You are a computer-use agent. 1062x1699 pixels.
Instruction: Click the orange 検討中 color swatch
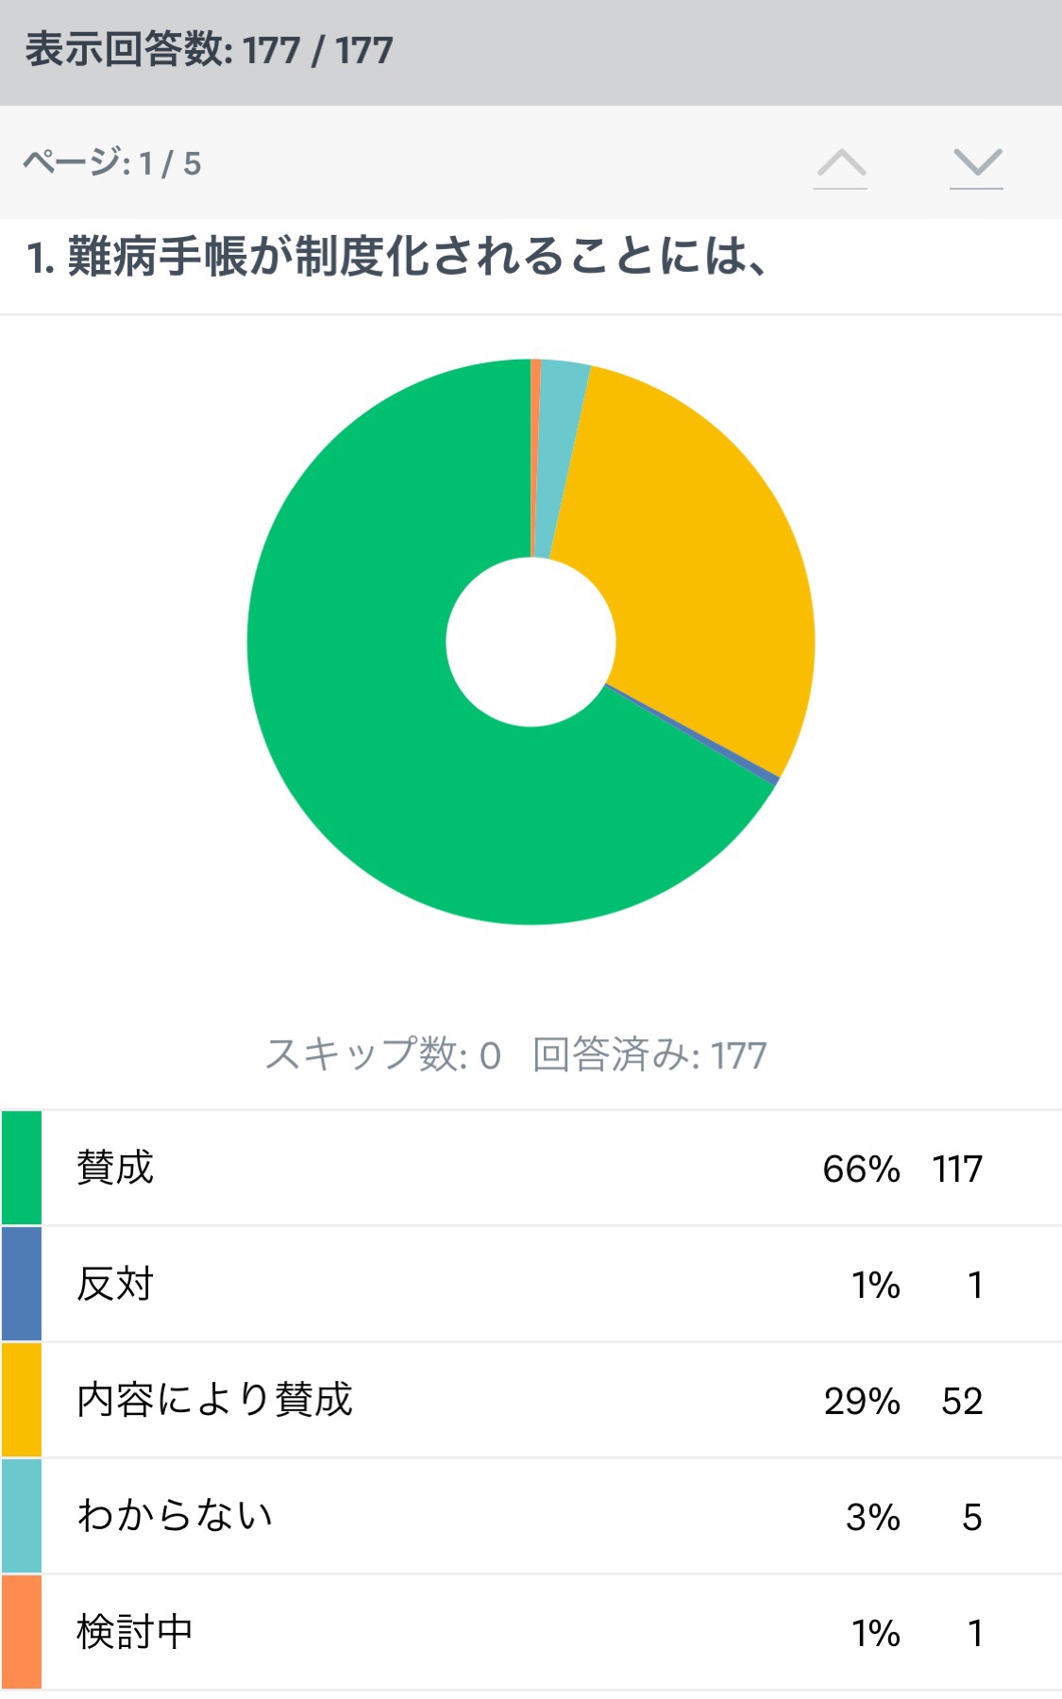tap(22, 1632)
